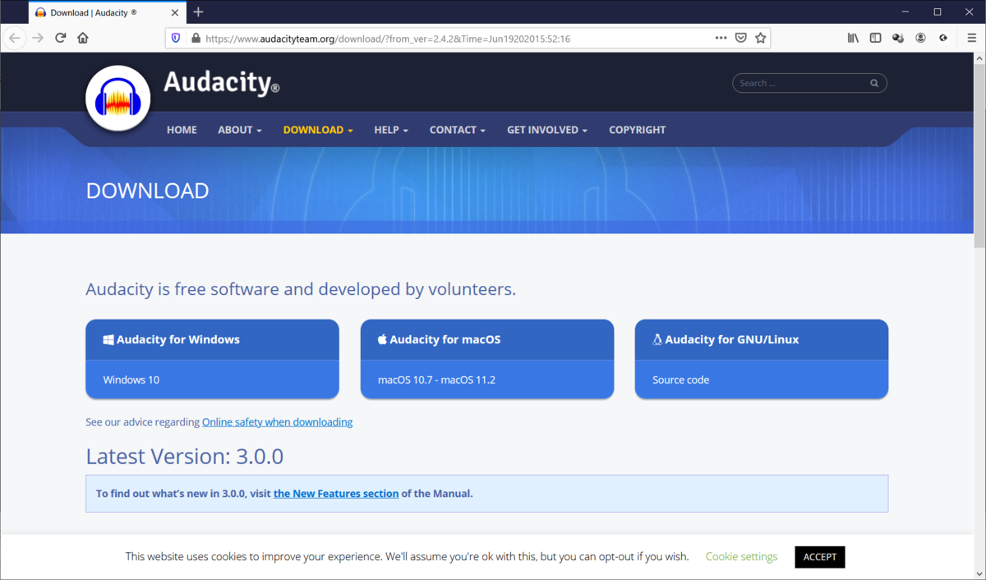986x580 pixels.
Task: Click the Audacity headphones logo
Action: click(118, 99)
